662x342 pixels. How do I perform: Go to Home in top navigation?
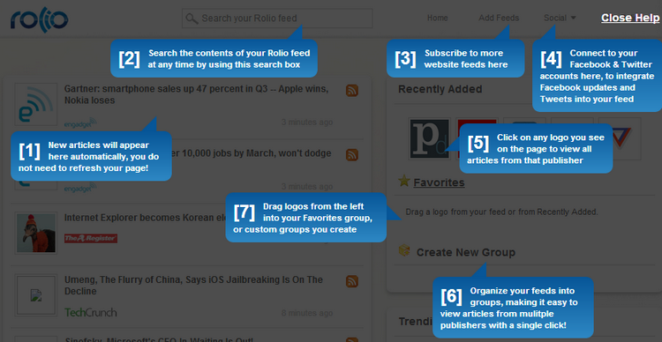coord(438,19)
